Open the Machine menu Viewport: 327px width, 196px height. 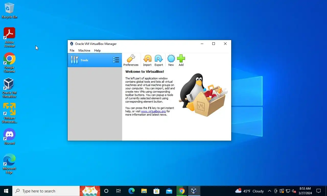[84, 51]
